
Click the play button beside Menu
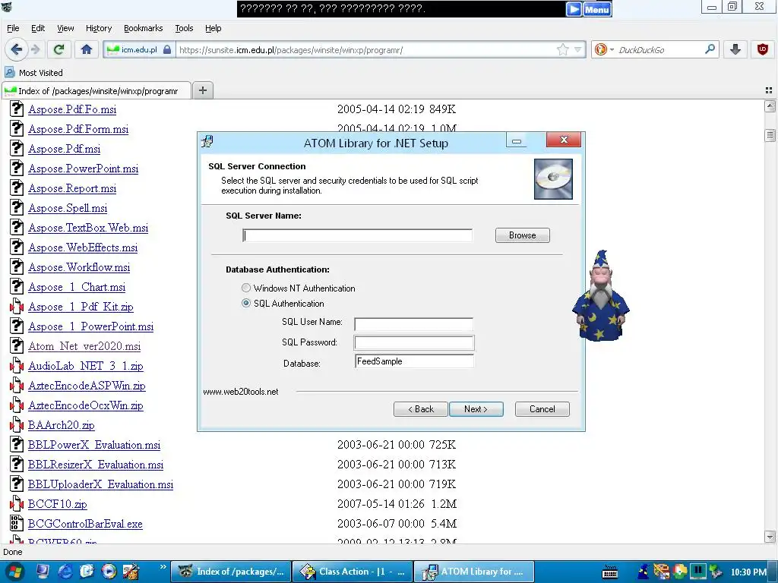tap(574, 9)
